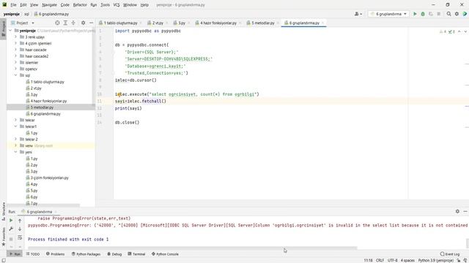Expand the haar cascade2 folder

click(15, 56)
